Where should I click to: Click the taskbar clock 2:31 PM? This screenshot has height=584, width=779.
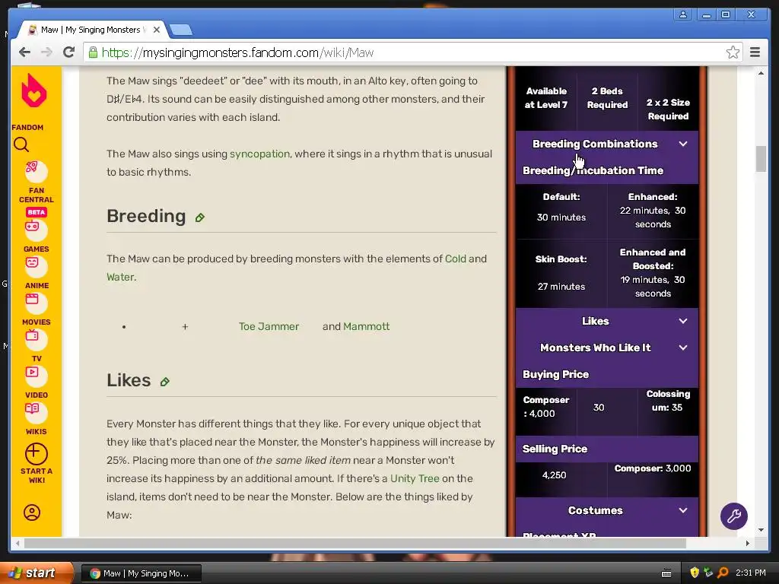(751, 573)
